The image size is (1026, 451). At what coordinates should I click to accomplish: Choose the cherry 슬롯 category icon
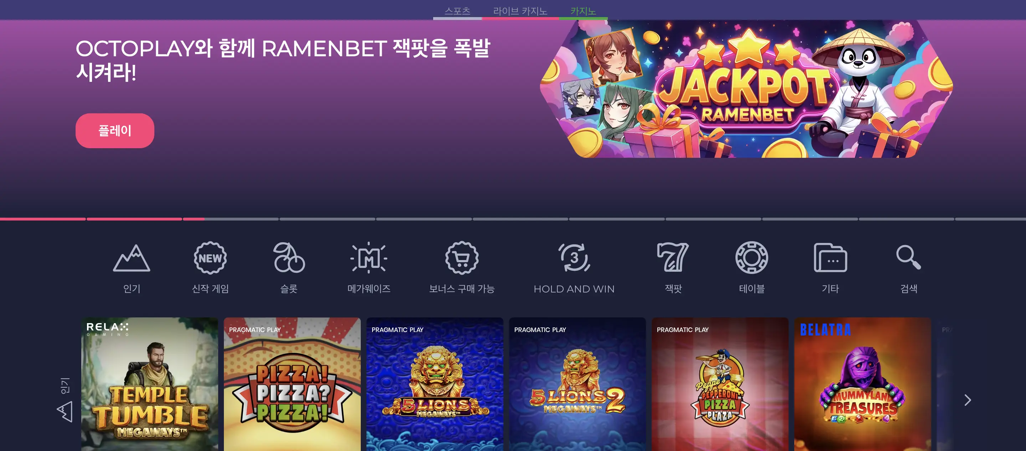[x=289, y=258]
